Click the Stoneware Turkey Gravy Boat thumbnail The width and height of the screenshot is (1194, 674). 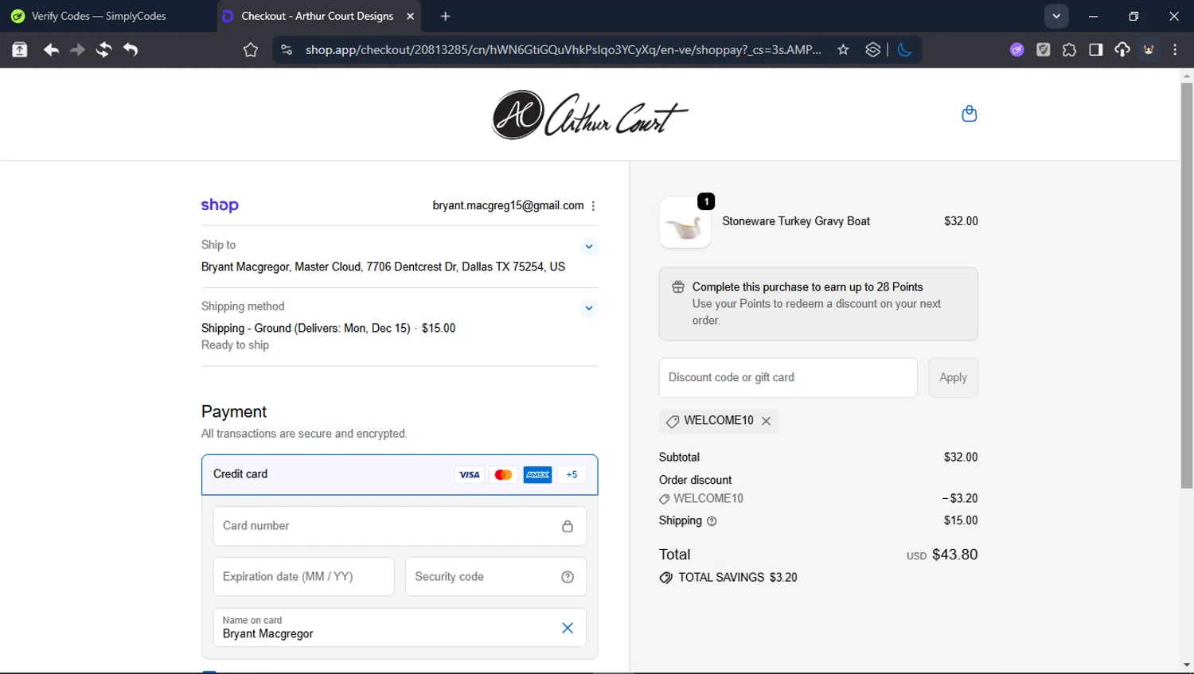tap(685, 223)
